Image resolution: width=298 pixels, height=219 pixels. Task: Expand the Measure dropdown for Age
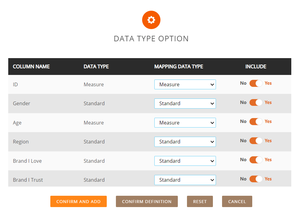(x=185, y=123)
